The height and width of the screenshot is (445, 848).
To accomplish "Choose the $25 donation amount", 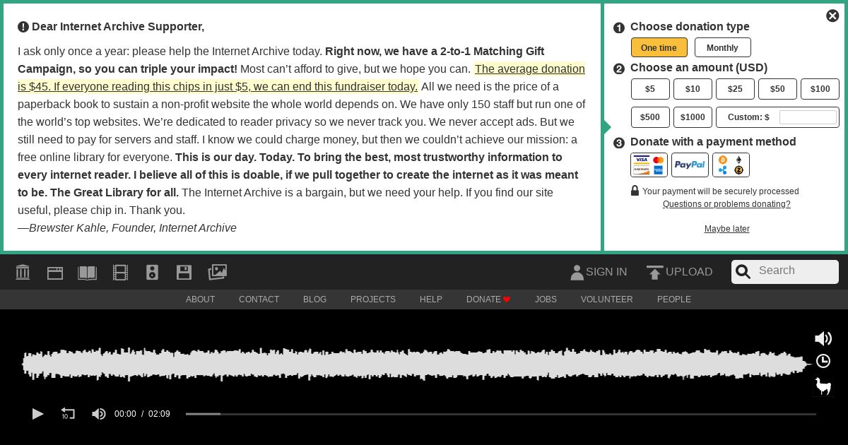I will click(x=735, y=89).
